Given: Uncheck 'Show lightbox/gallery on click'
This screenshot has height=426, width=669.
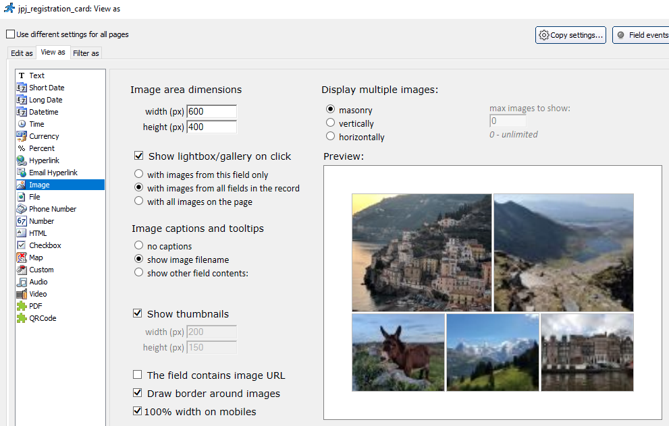Looking at the screenshot, I should click(138, 156).
